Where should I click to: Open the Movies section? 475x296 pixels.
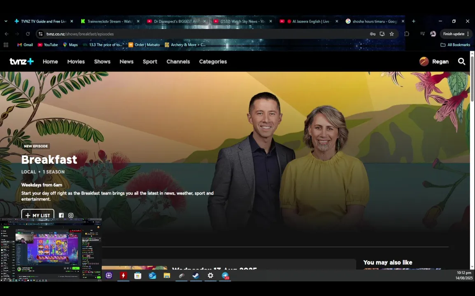click(76, 61)
